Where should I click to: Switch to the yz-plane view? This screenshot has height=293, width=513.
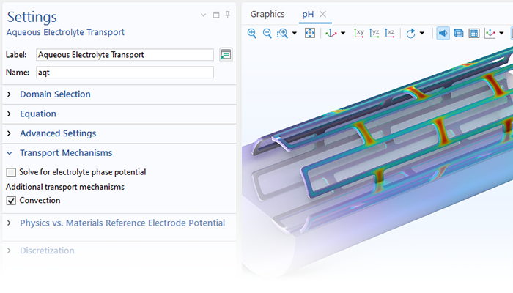(374, 33)
